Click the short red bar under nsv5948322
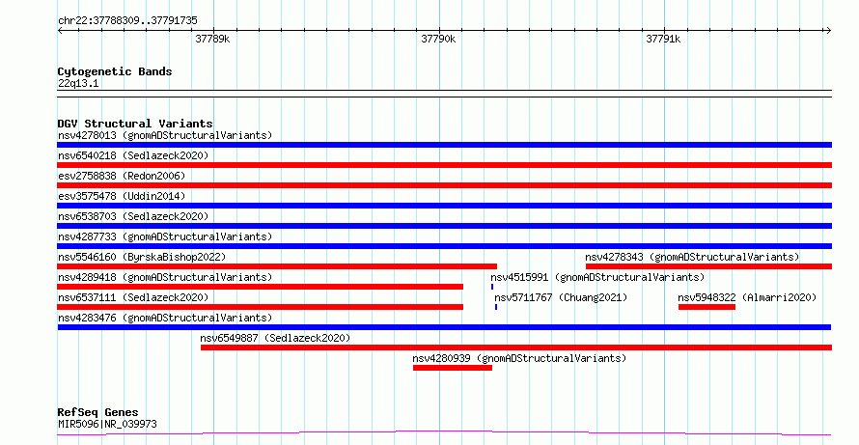The width and height of the screenshot is (859, 445). (707, 307)
